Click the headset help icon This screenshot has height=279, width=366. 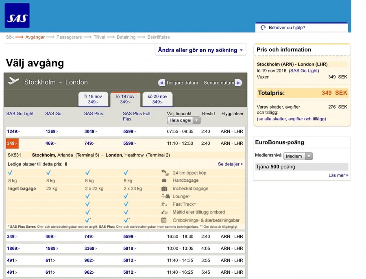[263, 28]
